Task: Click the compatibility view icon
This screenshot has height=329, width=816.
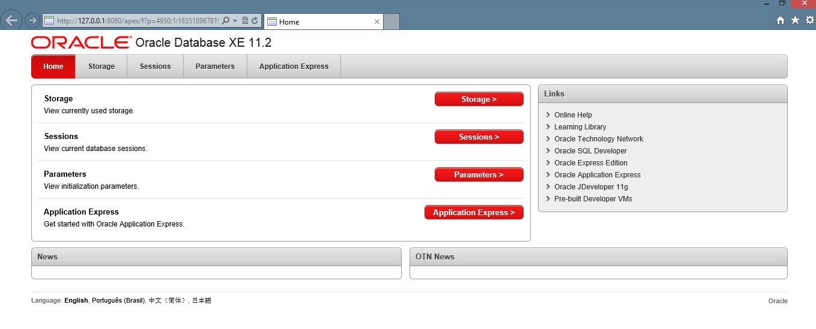Action: [x=245, y=21]
